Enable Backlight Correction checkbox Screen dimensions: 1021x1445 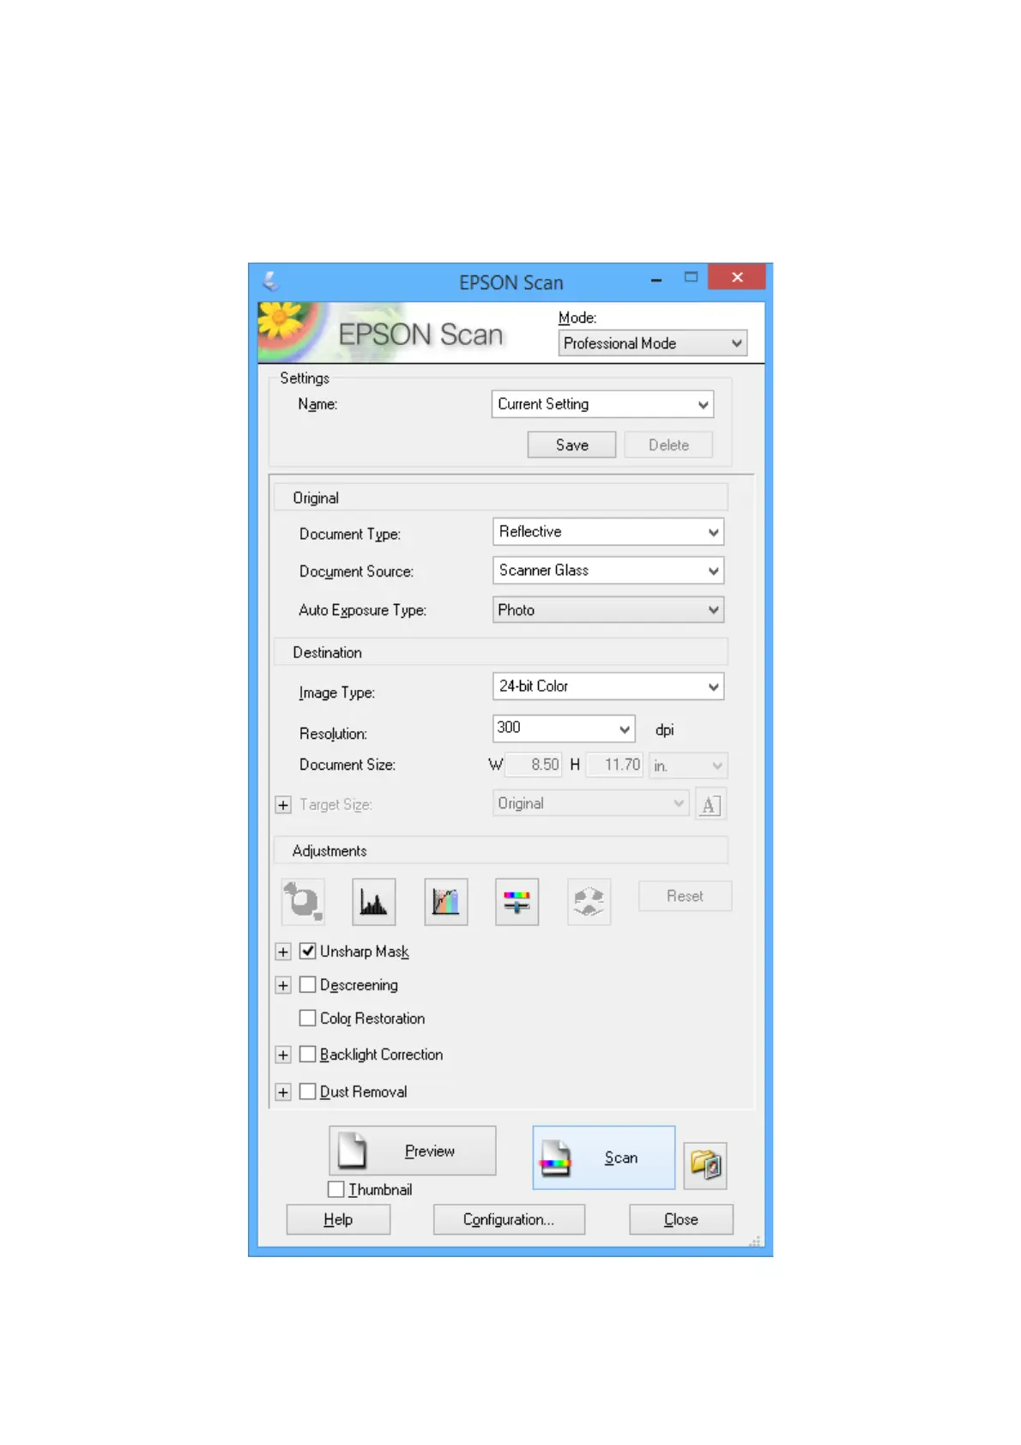tap(308, 1054)
